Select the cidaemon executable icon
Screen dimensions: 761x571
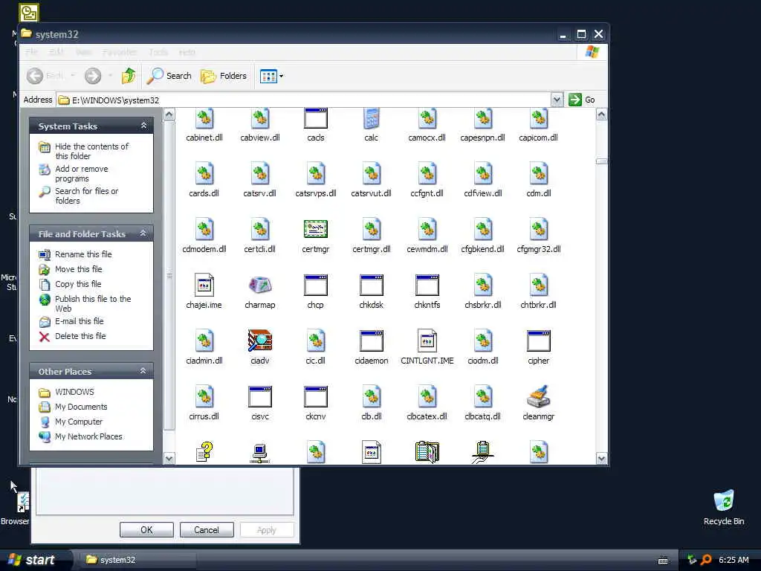click(x=372, y=341)
